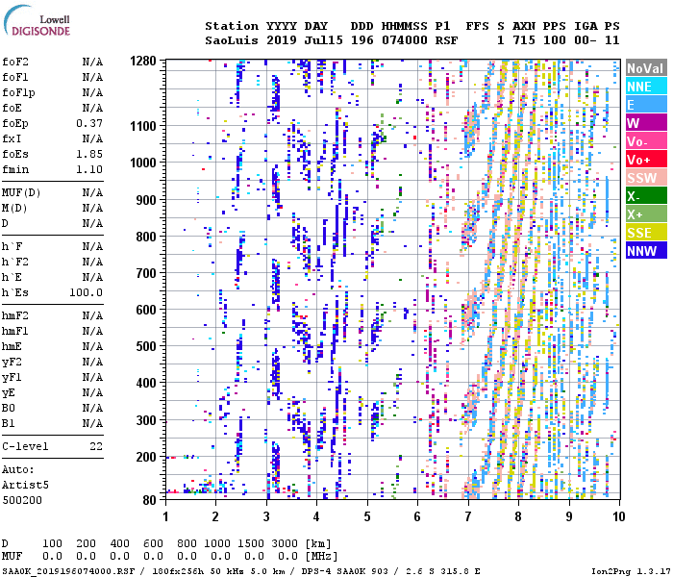Click the foF1p parameter label
This screenshot has height=577, width=673.
click(18, 92)
